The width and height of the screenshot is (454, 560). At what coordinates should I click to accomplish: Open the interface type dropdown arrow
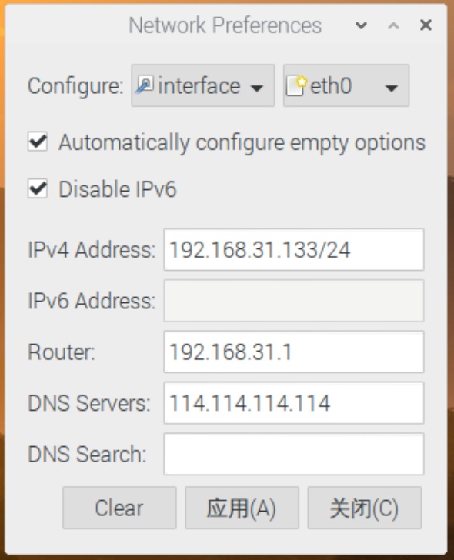(x=257, y=88)
